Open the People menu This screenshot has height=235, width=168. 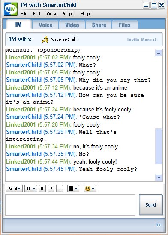coord(68,14)
